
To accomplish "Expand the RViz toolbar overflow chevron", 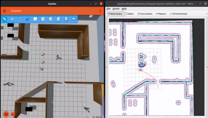I will click(207, 14).
